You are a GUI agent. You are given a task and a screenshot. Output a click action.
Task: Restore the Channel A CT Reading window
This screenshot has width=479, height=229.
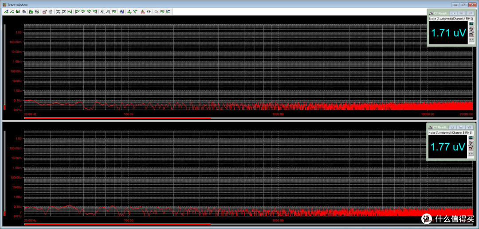point(462,13)
